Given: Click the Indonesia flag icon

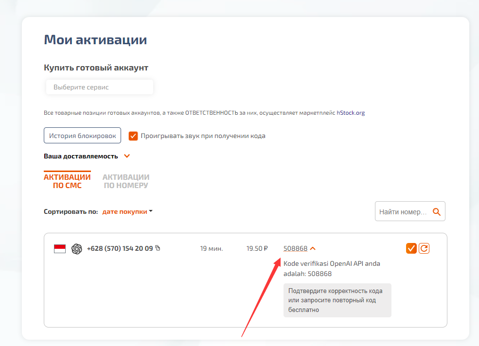Looking at the screenshot, I should click(x=59, y=249).
